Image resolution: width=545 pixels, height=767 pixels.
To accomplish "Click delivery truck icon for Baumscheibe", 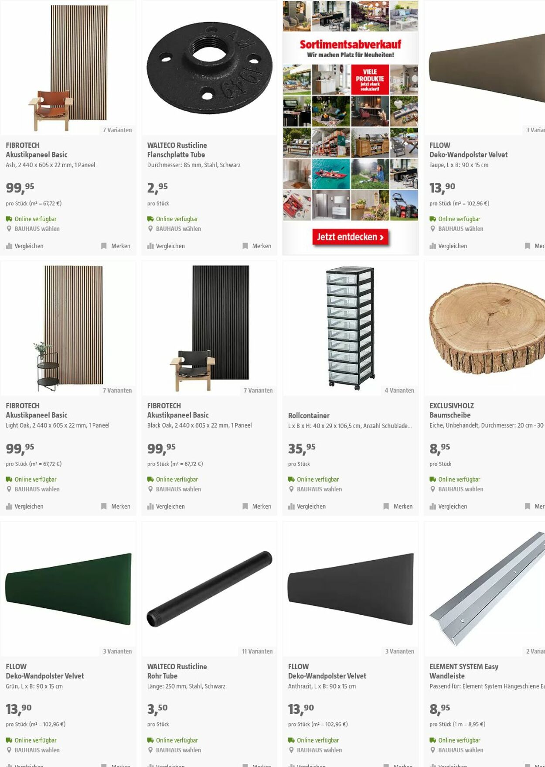I will point(433,479).
